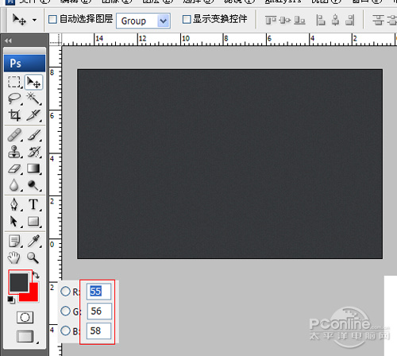Select the Clone Stamp tool
The image size is (397, 356).
(14, 152)
